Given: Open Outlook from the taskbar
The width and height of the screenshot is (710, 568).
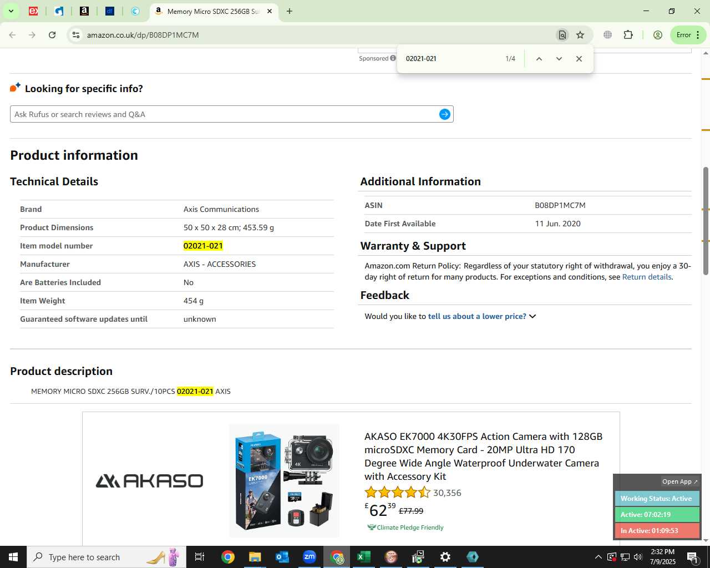Looking at the screenshot, I should (x=282, y=557).
